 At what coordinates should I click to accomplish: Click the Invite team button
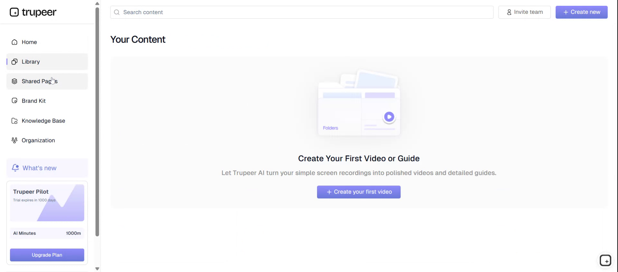click(524, 12)
